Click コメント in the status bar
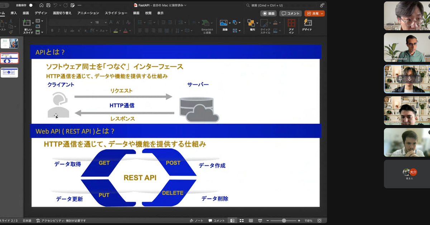 pos(217,221)
